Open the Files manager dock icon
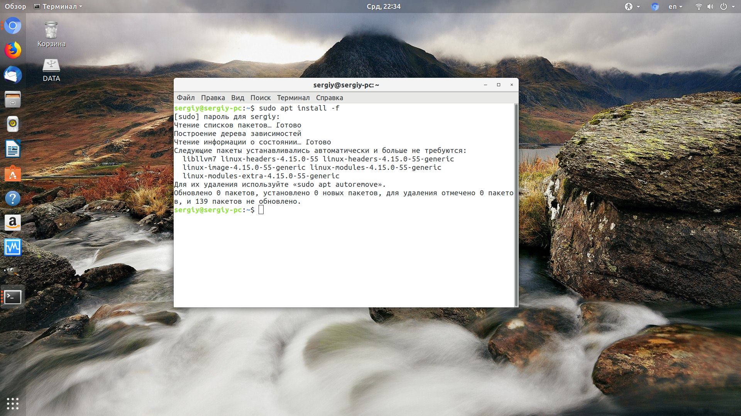The height and width of the screenshot is (416, 741). pyautogui.click(x=13, y=100)
